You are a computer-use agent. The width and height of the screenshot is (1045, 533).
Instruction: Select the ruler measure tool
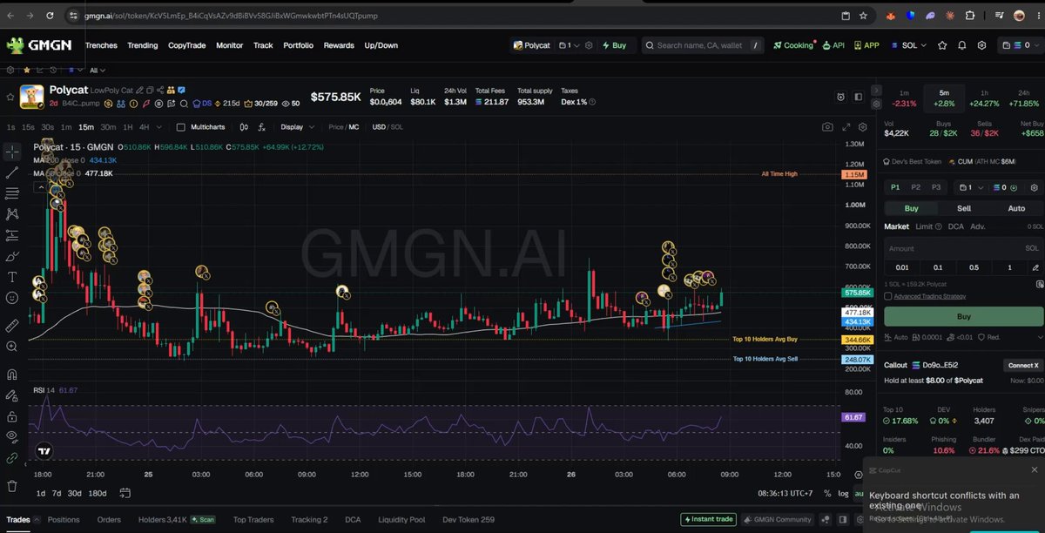pyautogui.click(x=12, y=326)
